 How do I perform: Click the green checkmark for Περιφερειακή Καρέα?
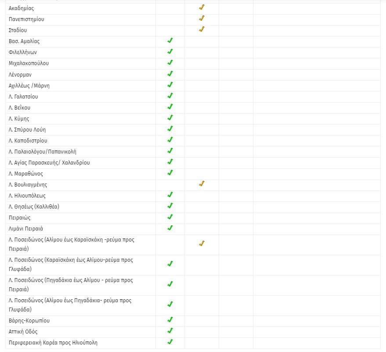(x=170, y=342)
